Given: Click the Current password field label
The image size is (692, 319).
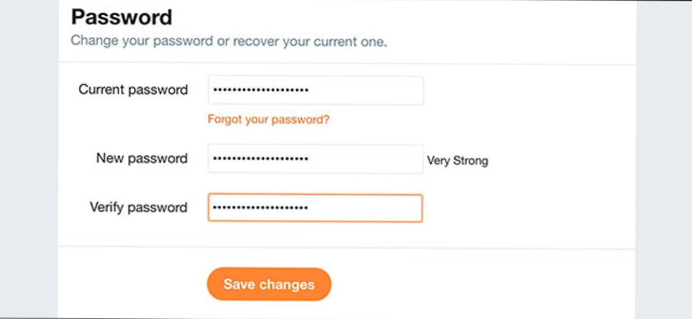Looking at the screenshot, I should click(133, 89).
